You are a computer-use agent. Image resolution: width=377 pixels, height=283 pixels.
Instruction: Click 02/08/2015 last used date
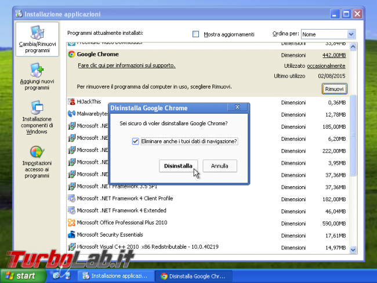[x=332, y=76]
